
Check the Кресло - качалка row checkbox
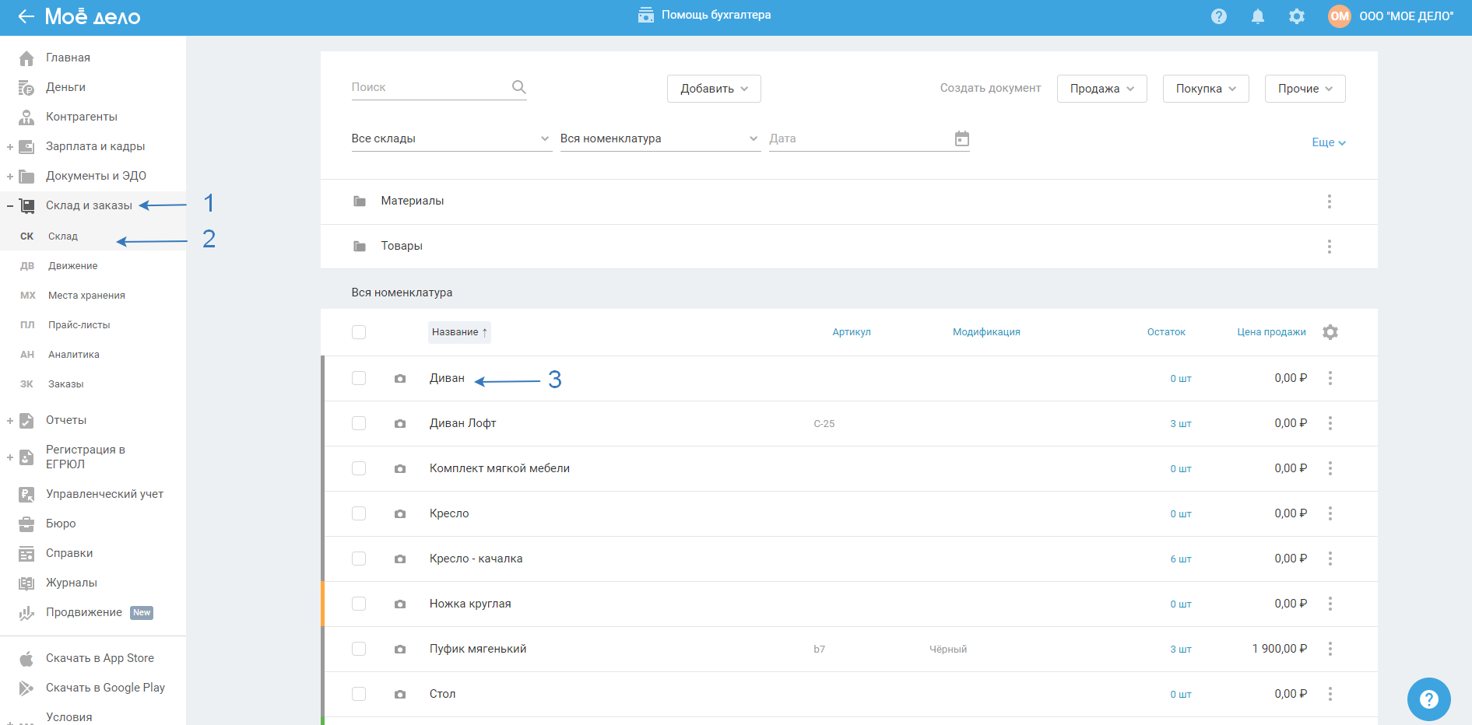[359, 559]
